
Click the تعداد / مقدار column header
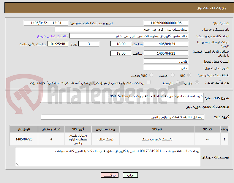point(51,129)
